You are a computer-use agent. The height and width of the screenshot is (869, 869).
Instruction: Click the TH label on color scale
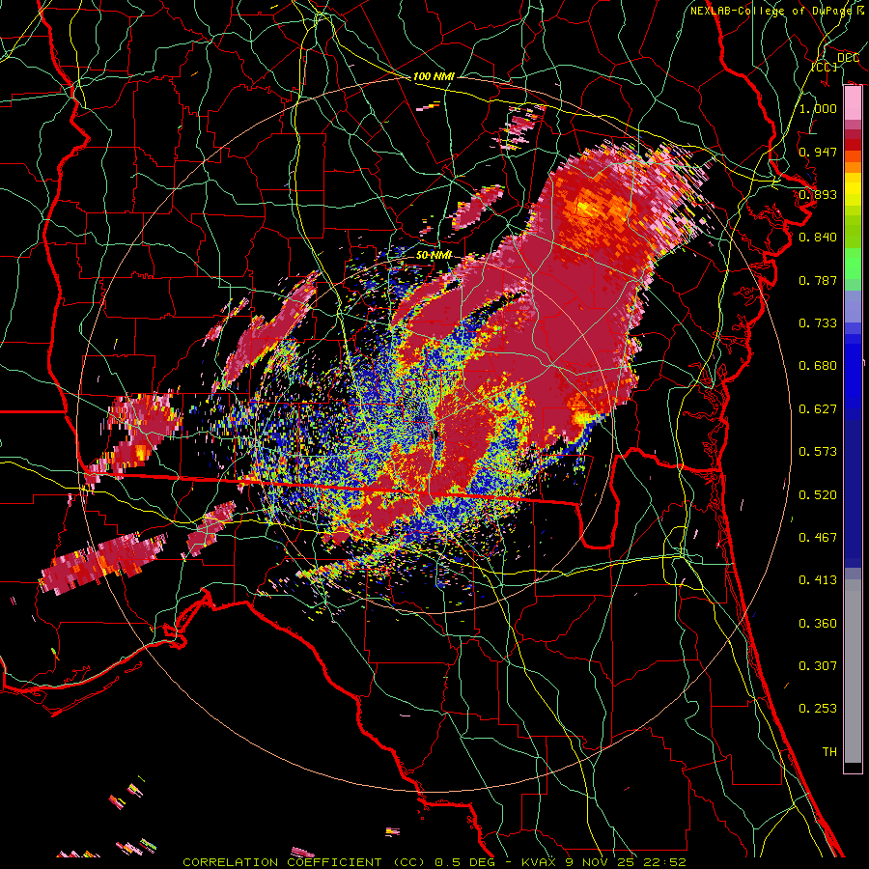point(829,751)
